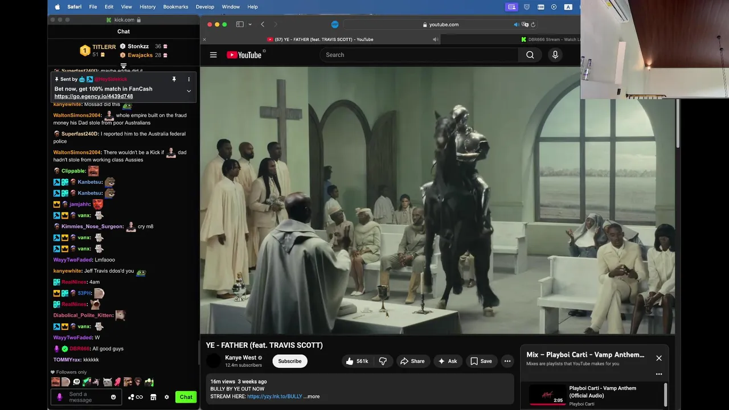Open the History menu
Image resolution: width=729 pixels, height=410 pixels.
tap(148, 7)
